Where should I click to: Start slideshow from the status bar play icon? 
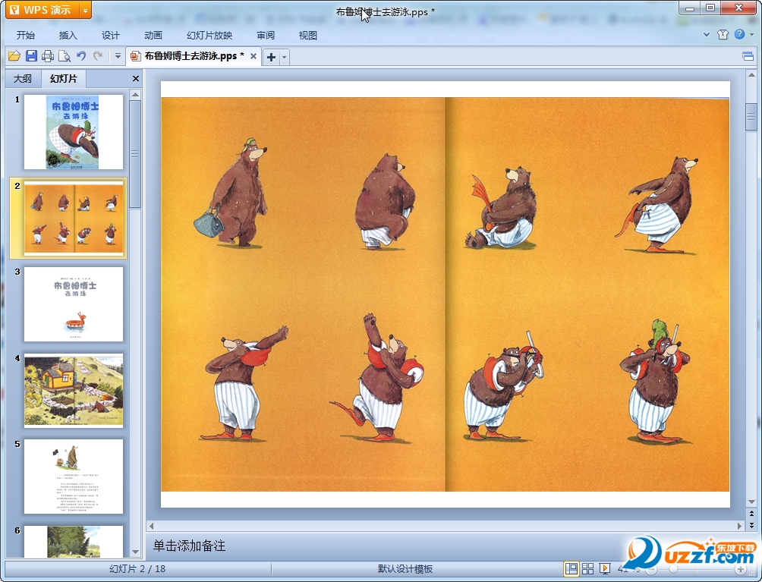tap(605, 568)
